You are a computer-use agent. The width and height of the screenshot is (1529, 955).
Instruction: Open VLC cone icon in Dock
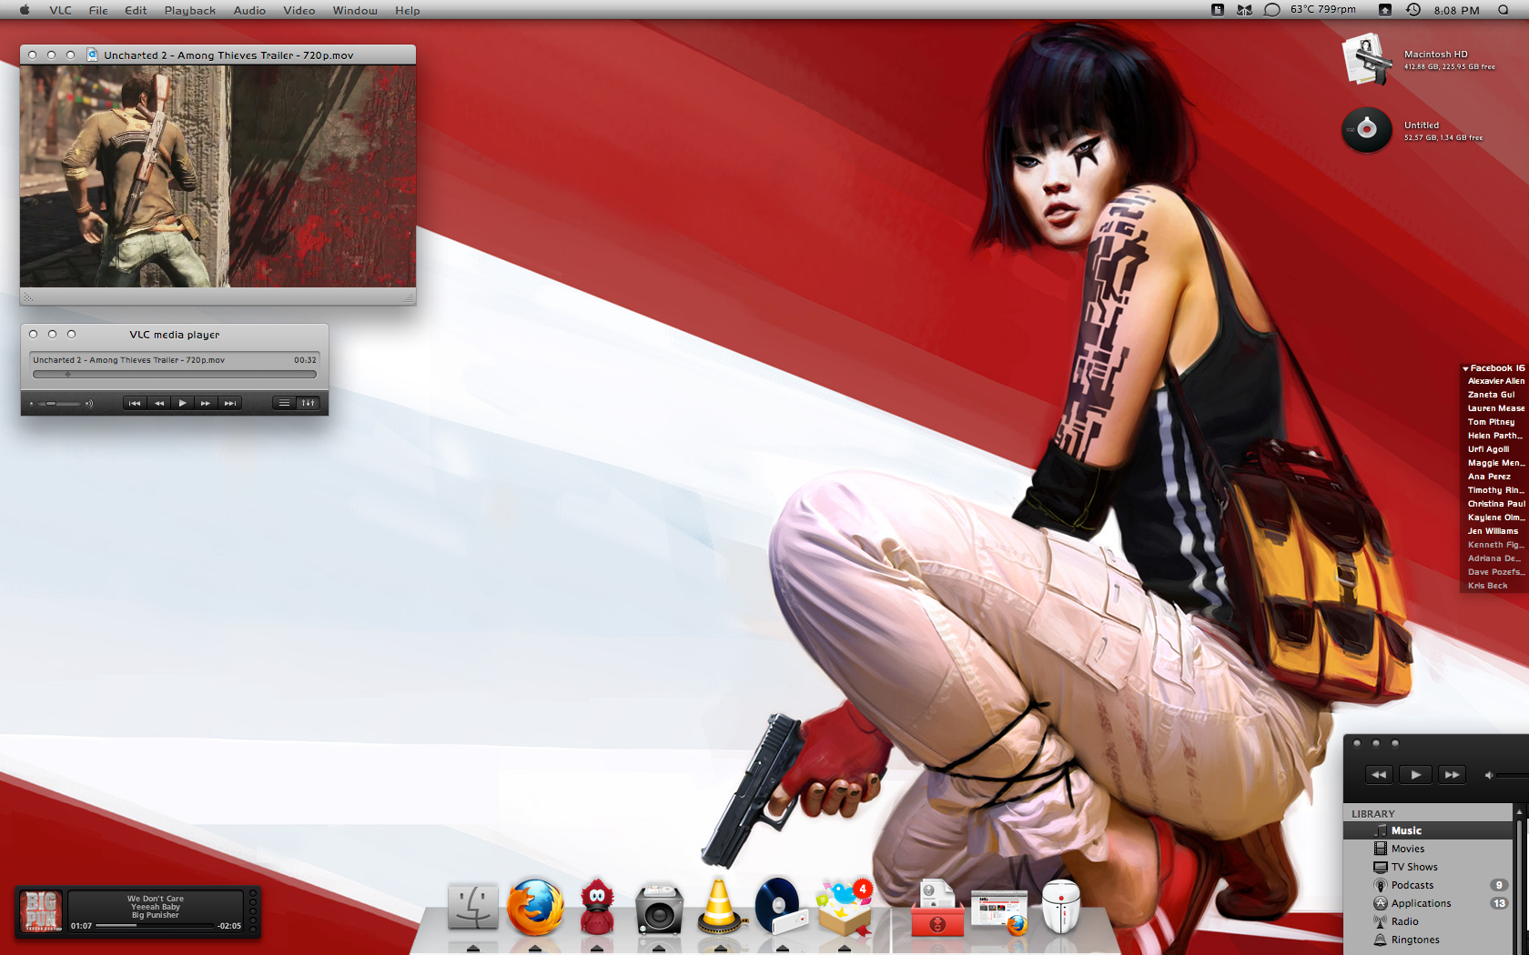(x=719, y=907)
